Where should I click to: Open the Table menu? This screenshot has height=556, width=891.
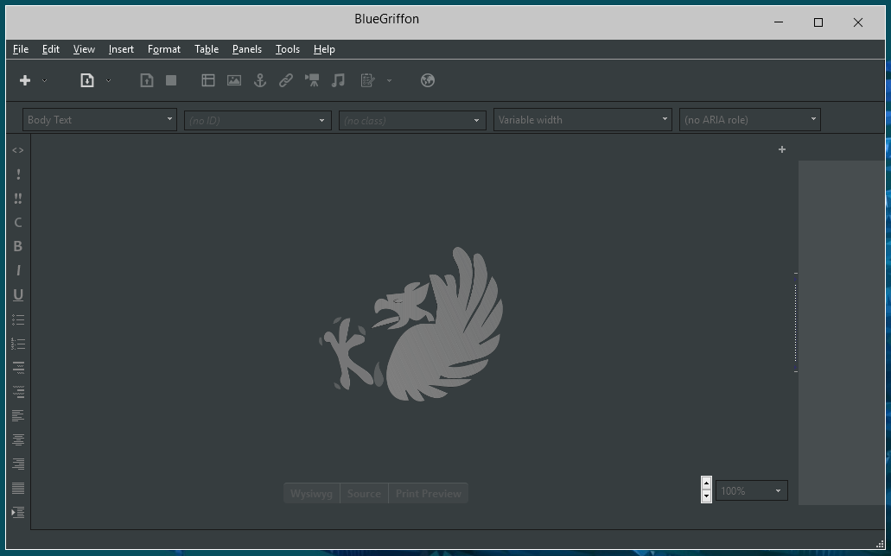207,49
